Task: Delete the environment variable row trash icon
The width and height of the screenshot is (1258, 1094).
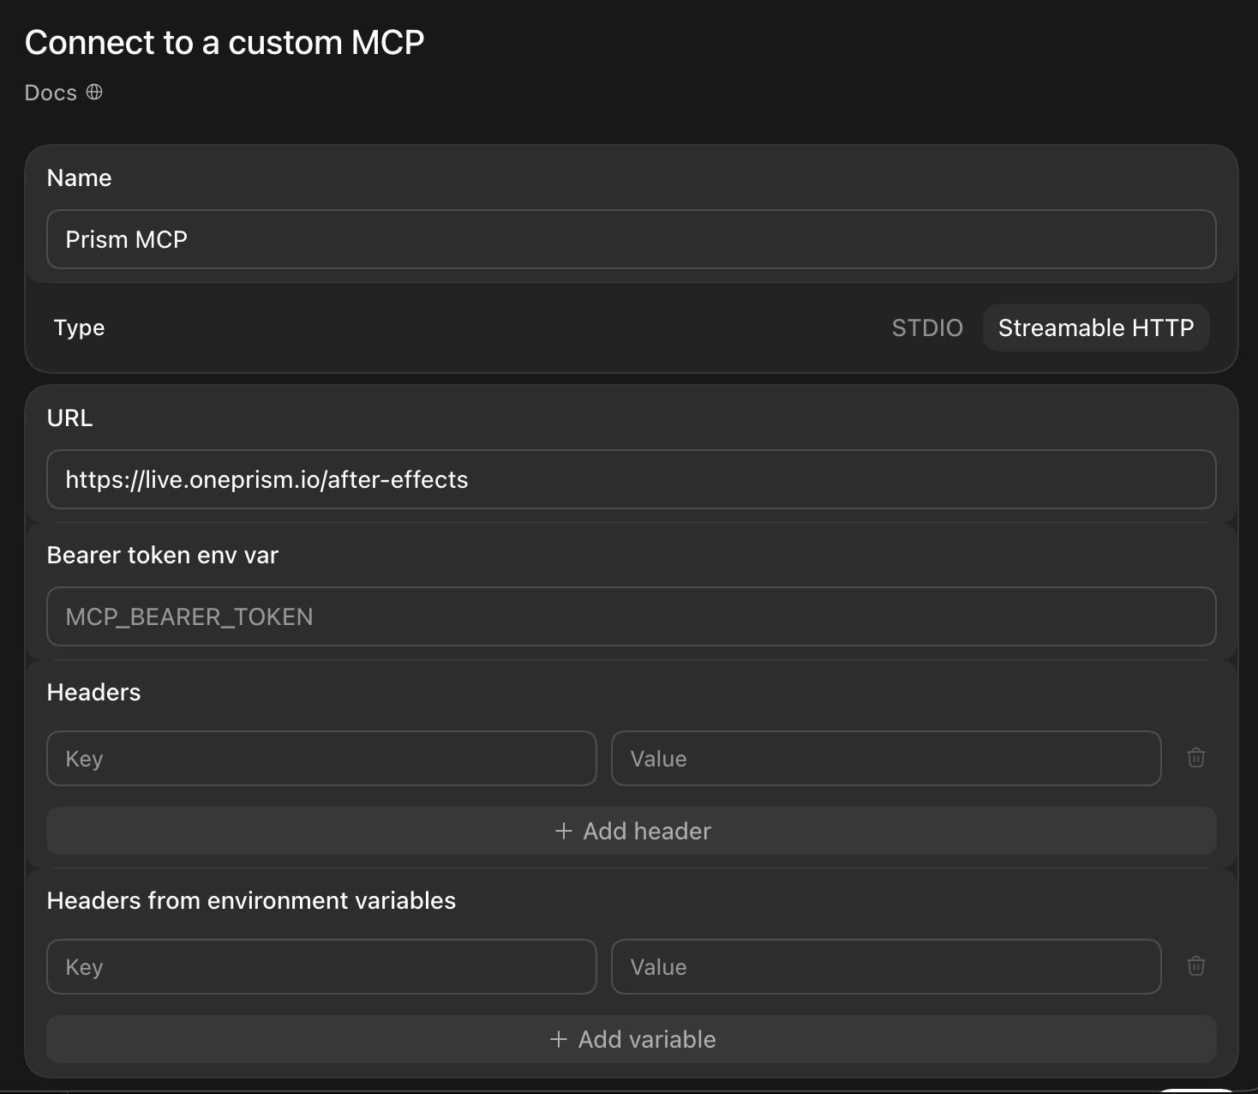Action: (x=1196, y=966)
